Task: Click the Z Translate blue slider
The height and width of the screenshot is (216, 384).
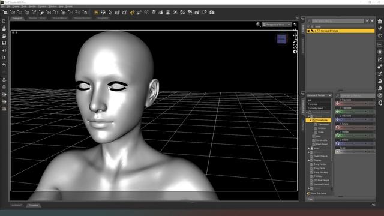Action: pos(355,119)
